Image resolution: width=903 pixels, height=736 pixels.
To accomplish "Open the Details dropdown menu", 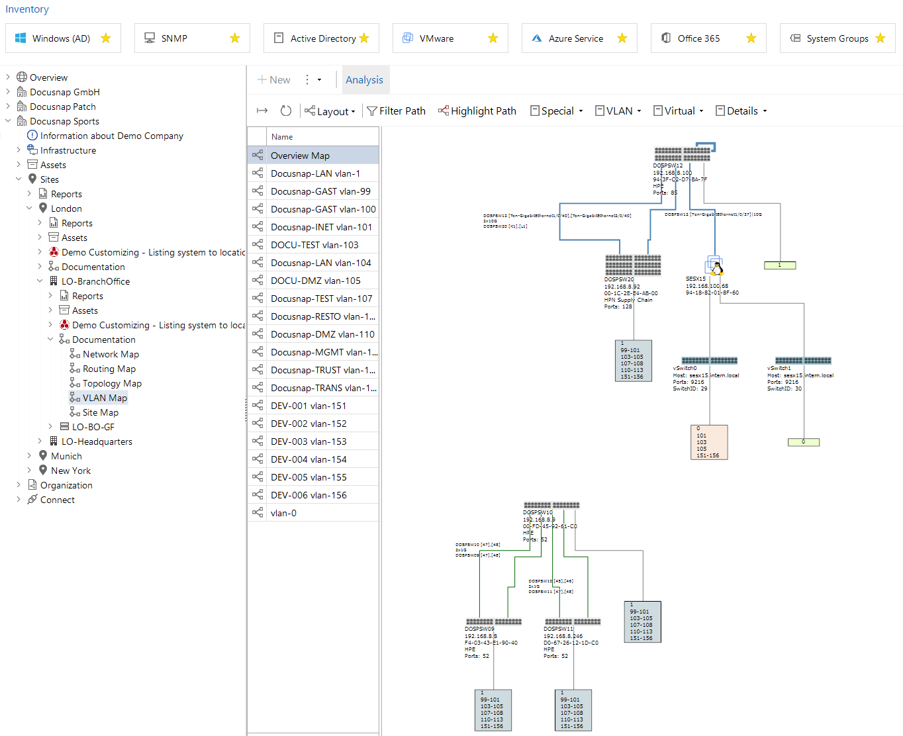I will pyautogui.click(x=741, y=111).
